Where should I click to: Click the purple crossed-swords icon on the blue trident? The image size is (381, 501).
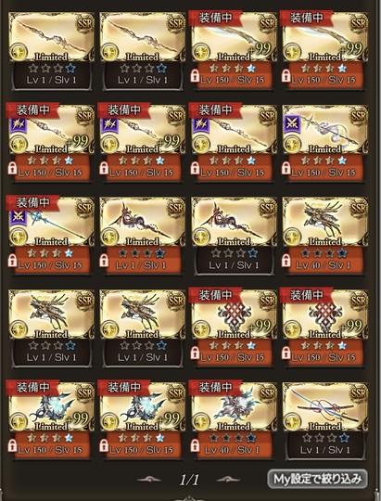pos(19,216)
